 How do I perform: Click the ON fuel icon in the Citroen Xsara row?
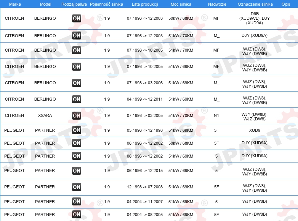[77, 115]
